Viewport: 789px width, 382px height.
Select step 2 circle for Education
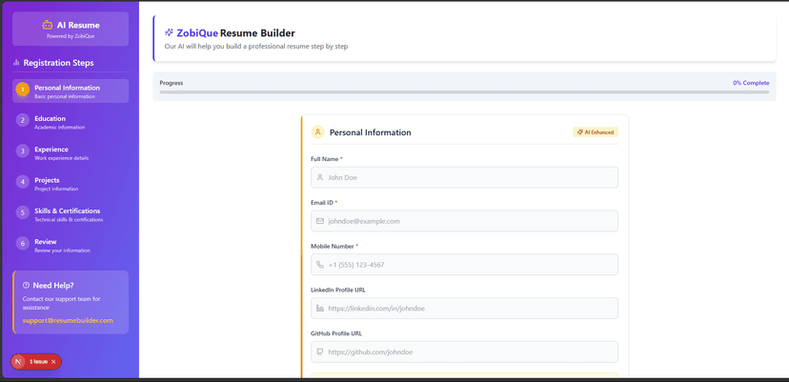[23, 120]
